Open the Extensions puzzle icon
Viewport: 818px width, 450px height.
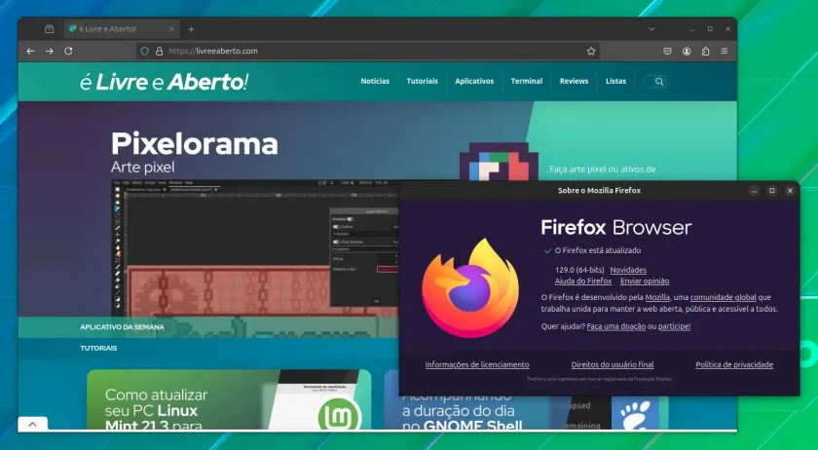point(705,52)
